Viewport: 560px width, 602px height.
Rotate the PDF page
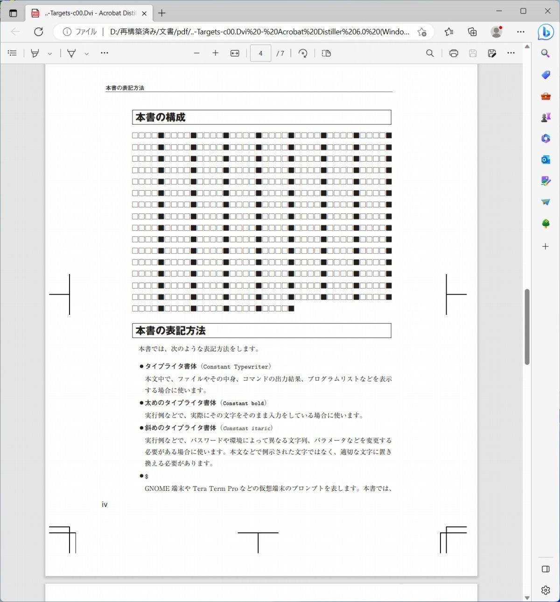[303, 53]
